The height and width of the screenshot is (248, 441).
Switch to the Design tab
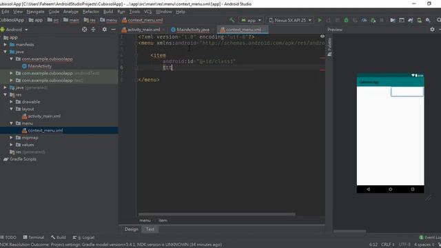click(x=132, y=229)
